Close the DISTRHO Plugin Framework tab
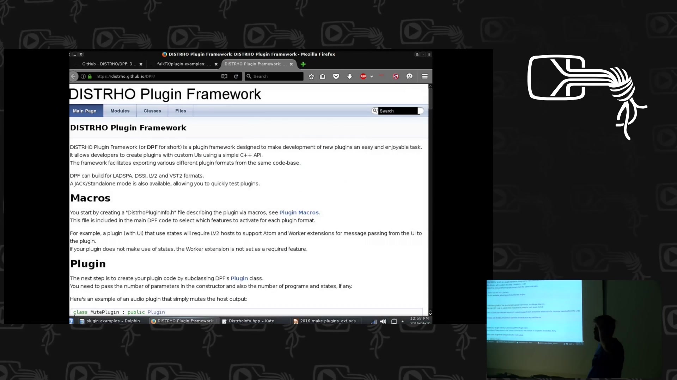 click(291, 64)
